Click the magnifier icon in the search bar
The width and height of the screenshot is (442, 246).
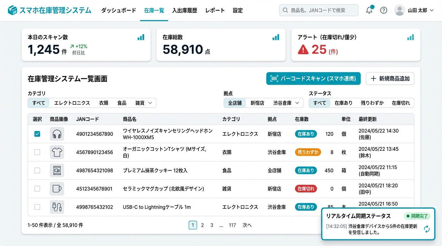[285, 10]
